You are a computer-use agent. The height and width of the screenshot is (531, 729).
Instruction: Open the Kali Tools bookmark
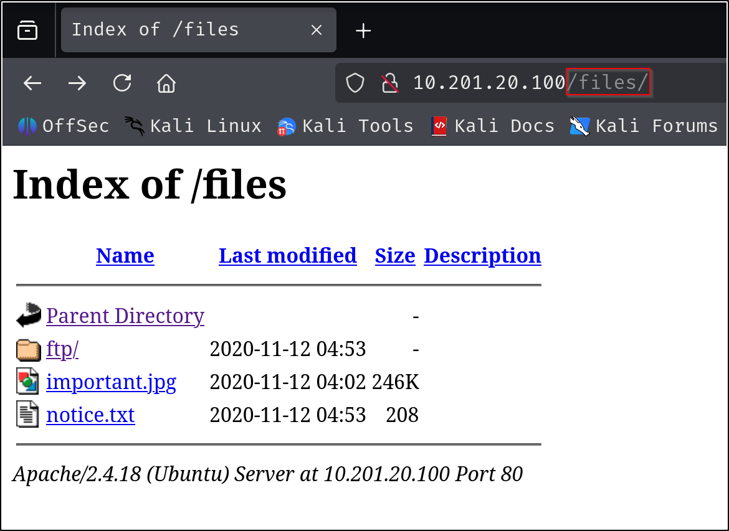(x=346, y=126)
